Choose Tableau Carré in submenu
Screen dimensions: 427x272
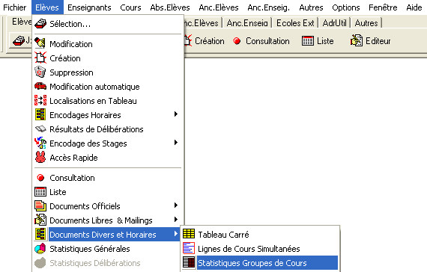261,234
